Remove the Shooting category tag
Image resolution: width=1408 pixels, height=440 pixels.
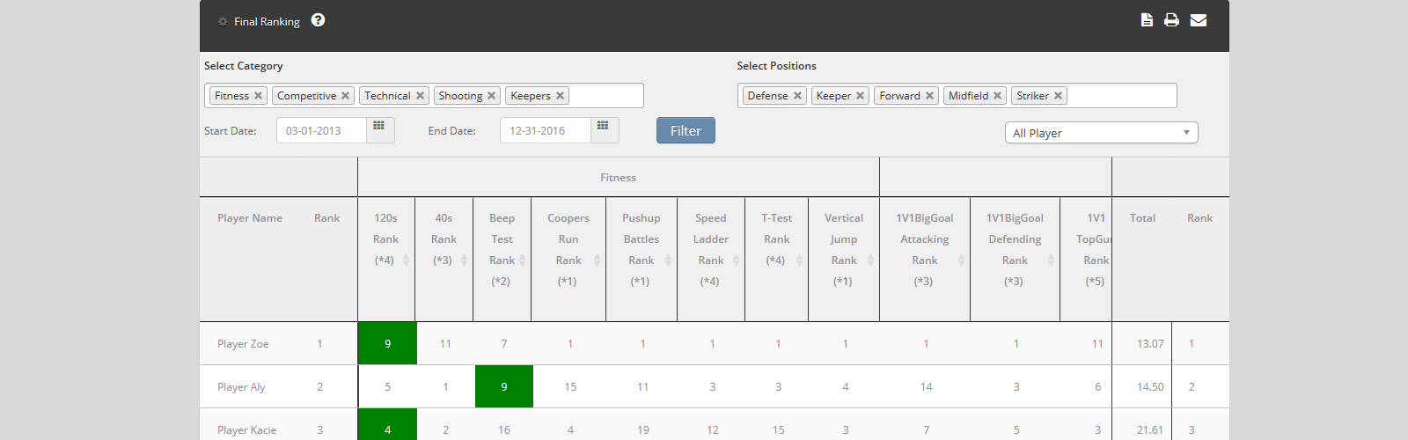click(491, 96)
